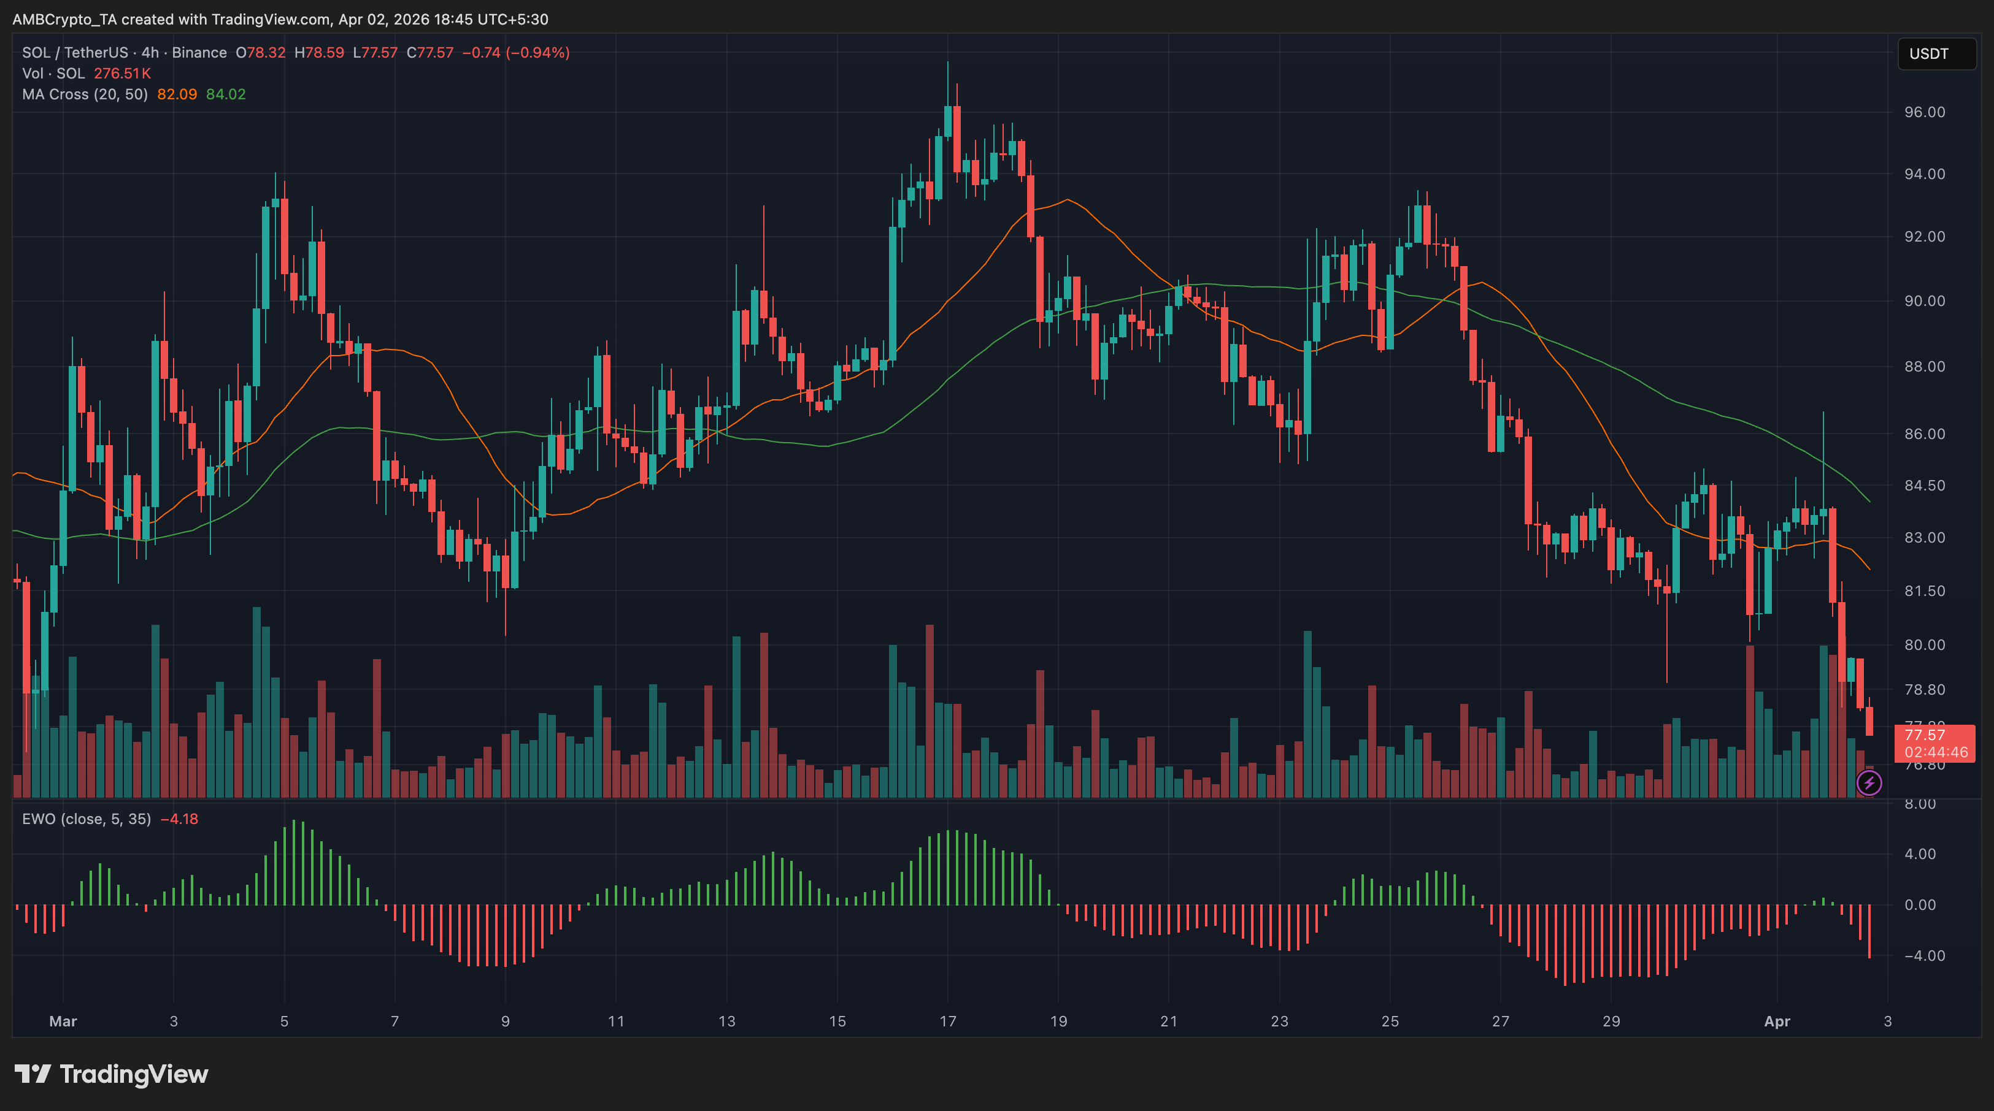
Task: Click the TradingView logo at bottom left
Action: 112,1074
